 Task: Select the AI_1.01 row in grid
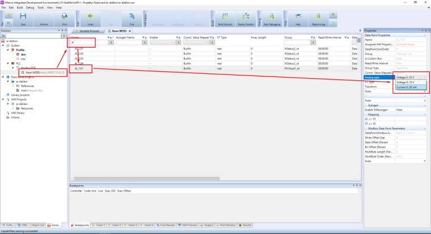coord(79,69)
